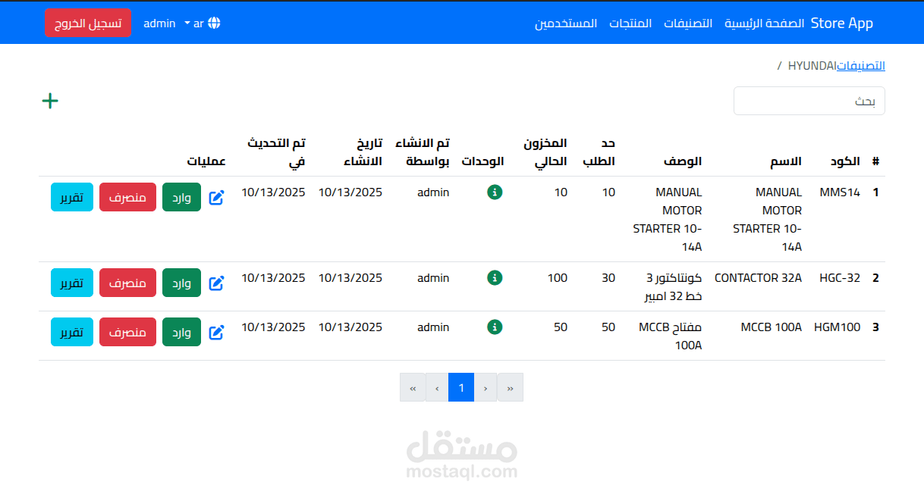Image resolution: width=924 pixels, height=491 pixels.
Task: Open the المستخدمين page from the navbar
Action: [566, 23]
